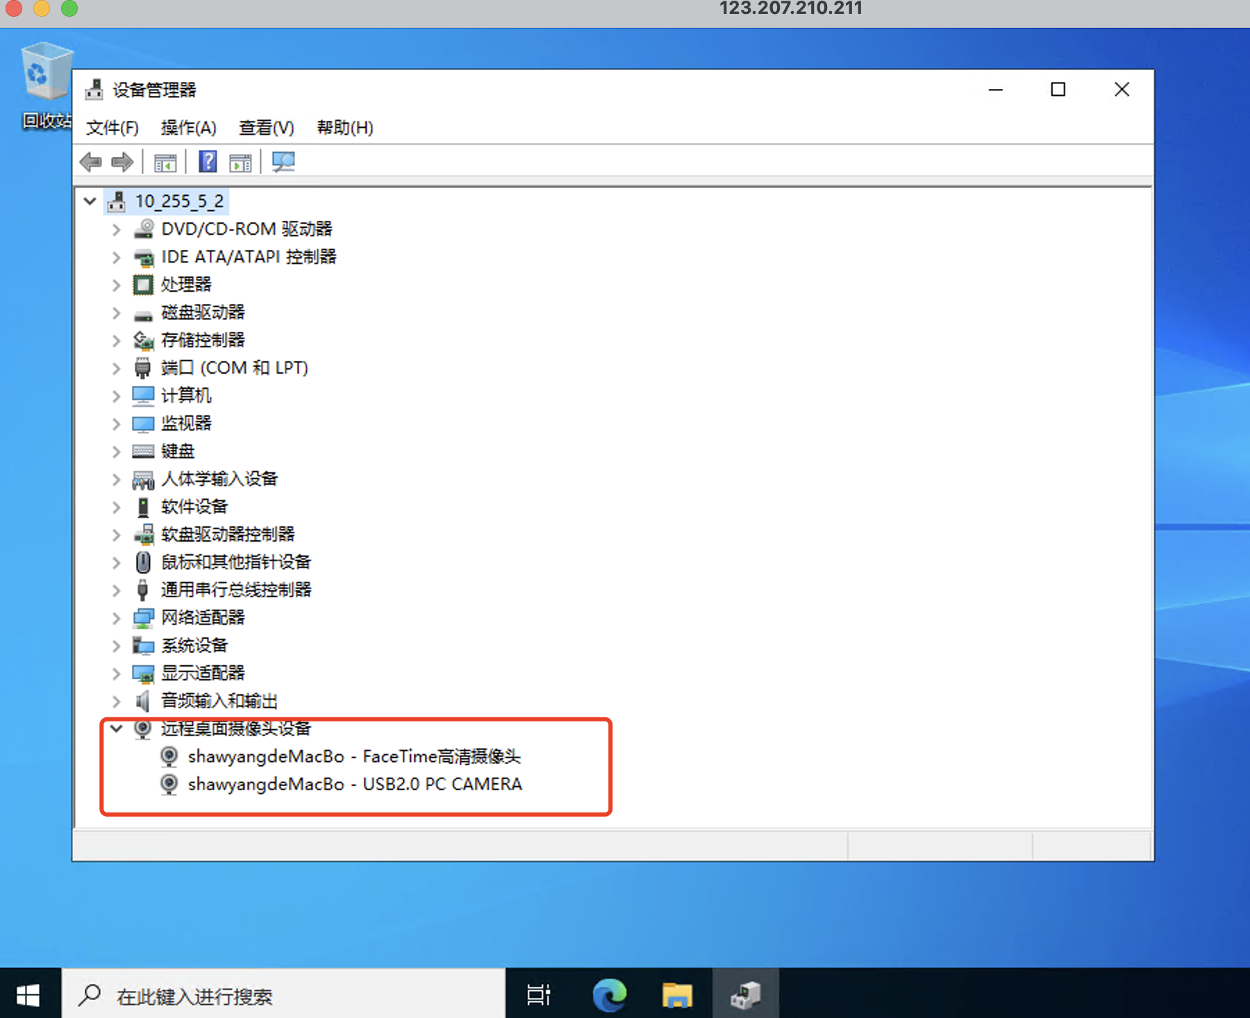Maximize the 设备管理器 window
Image resolution: width=1250 pixels, height=1018 pixels.
1058,90
